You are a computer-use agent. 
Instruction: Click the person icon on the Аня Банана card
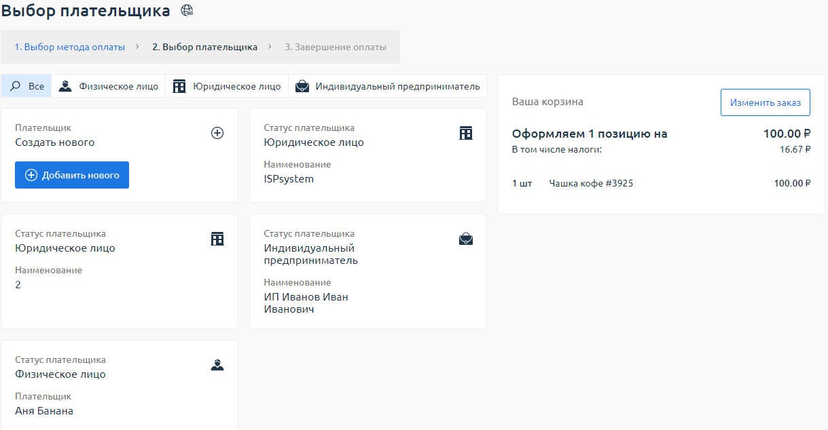(217, 365)
